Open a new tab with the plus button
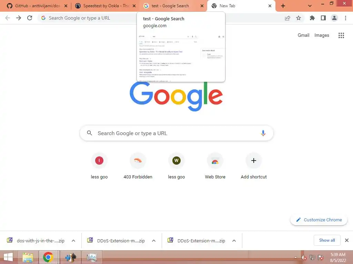Viewport: 353px width, 264px height. pyautogui.click(x=283, y=6)
